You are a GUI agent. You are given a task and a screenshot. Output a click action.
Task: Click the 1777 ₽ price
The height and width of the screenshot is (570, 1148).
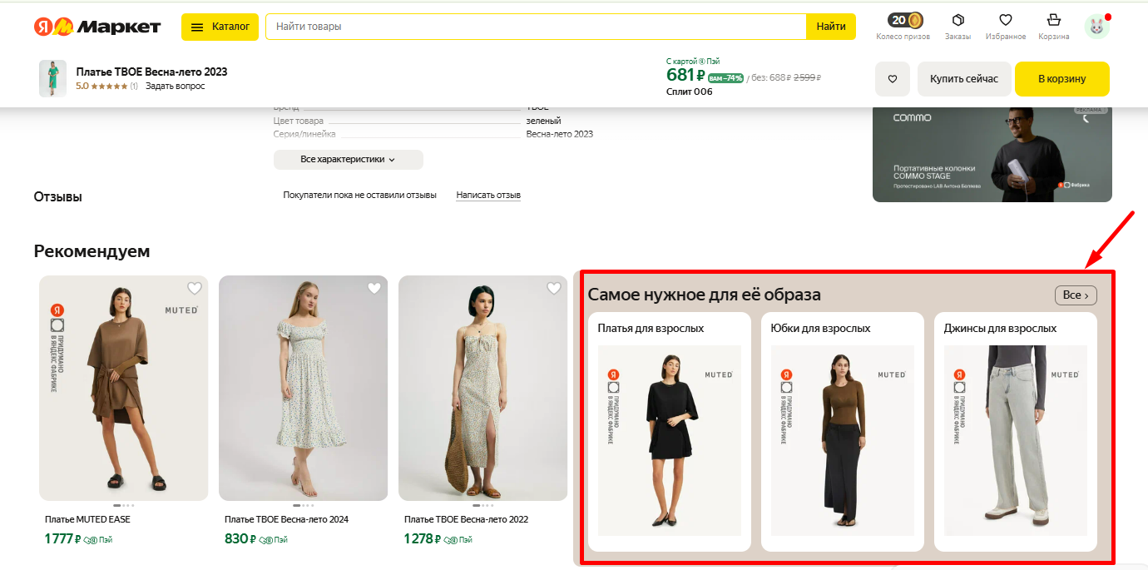(62, 538)
